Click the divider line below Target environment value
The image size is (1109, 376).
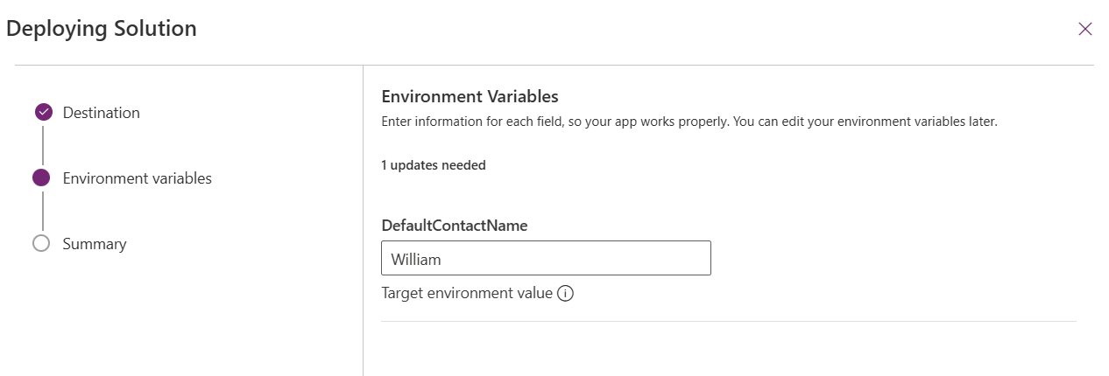pyautogui.click(x=729, y=321)
